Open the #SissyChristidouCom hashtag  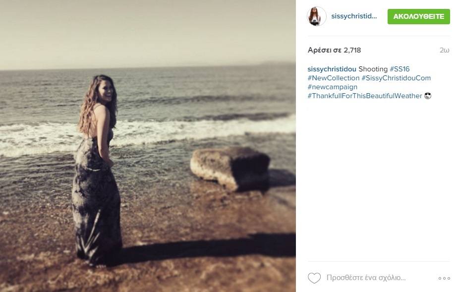click(x=396, y=78)
